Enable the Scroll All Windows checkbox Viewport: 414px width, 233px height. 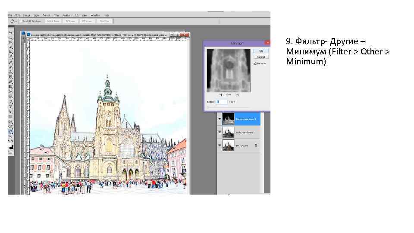coord(22,21)
